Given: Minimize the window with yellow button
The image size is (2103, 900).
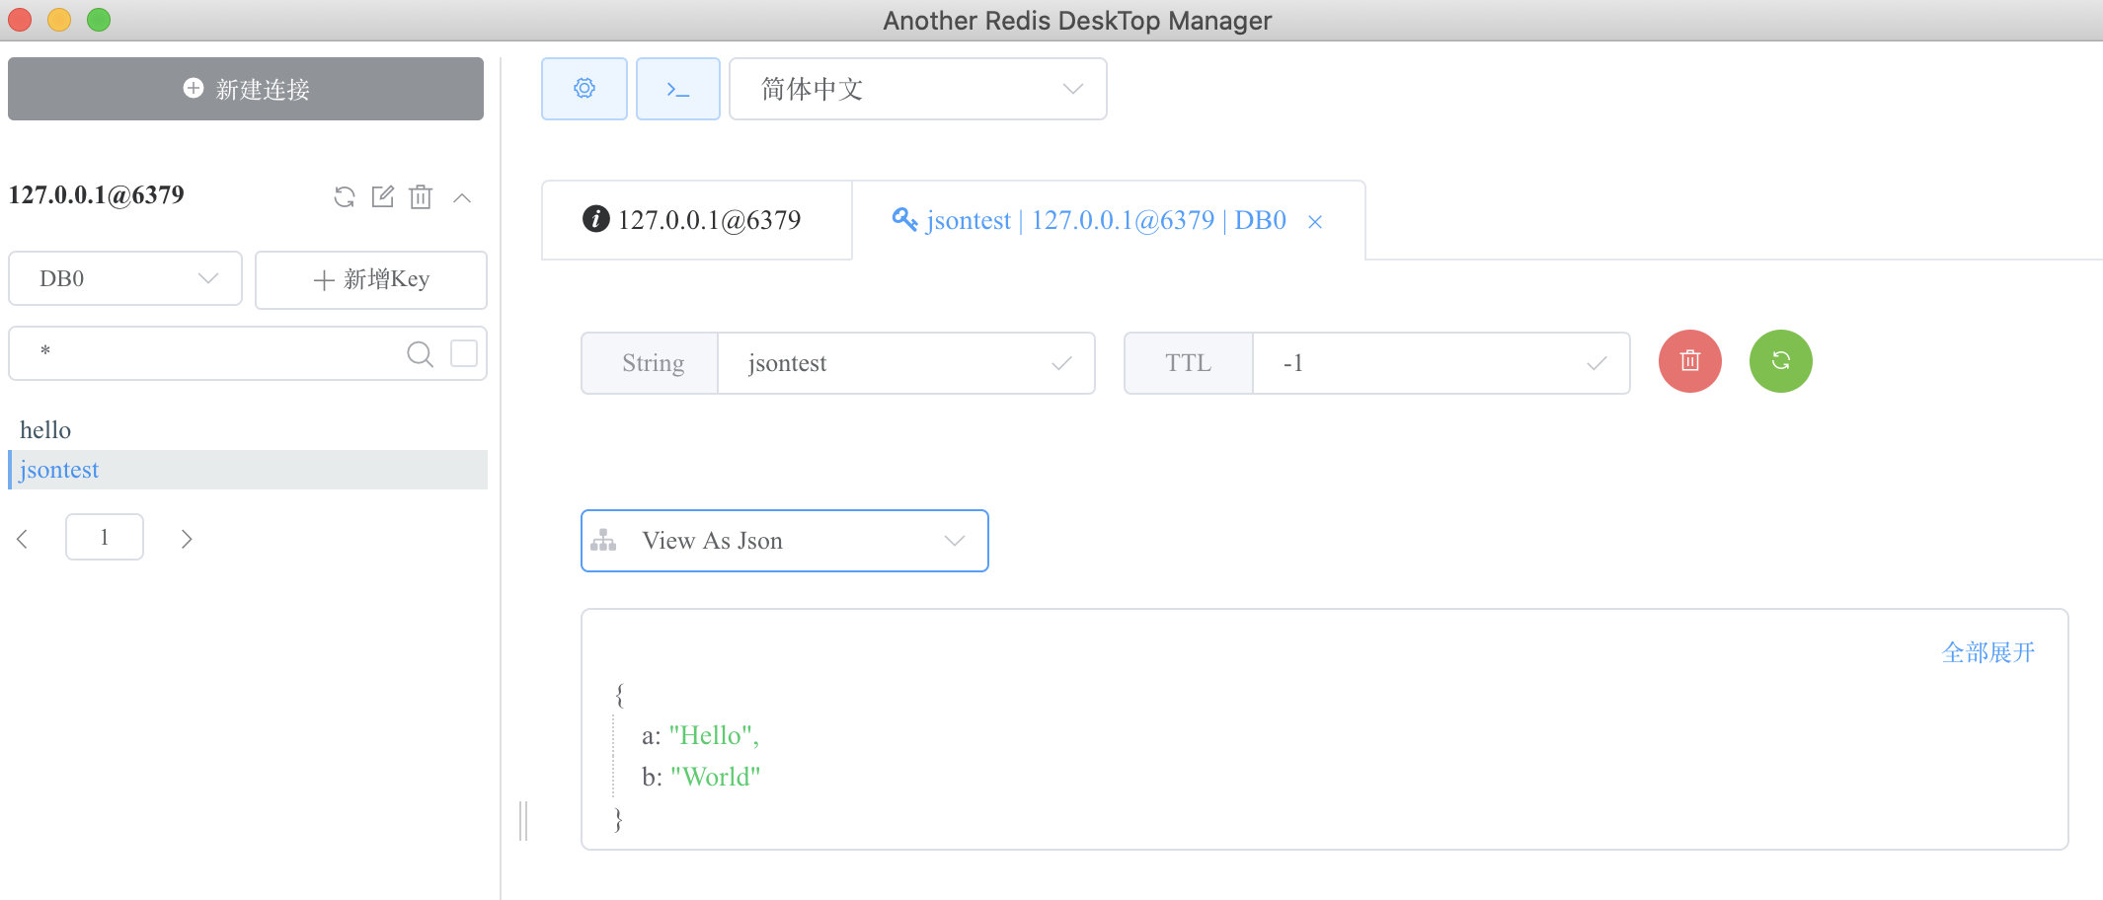Looking at the screenshot, I should pos(59,20).
